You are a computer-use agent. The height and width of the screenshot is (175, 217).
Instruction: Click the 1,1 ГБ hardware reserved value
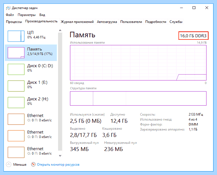pos(193,129)
